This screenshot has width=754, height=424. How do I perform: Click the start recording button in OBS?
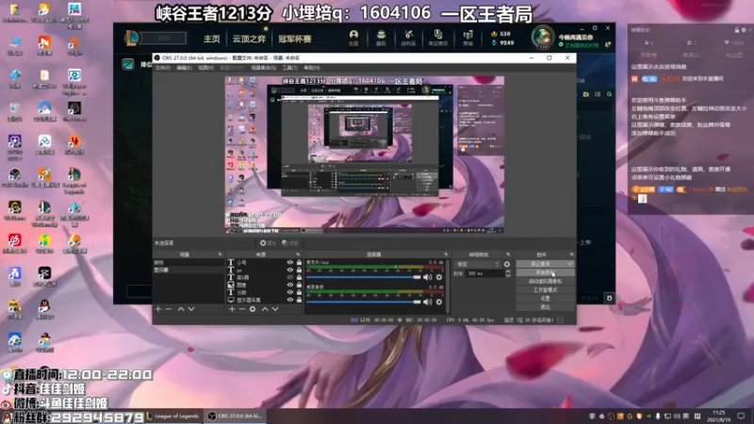tap(545, 272)
